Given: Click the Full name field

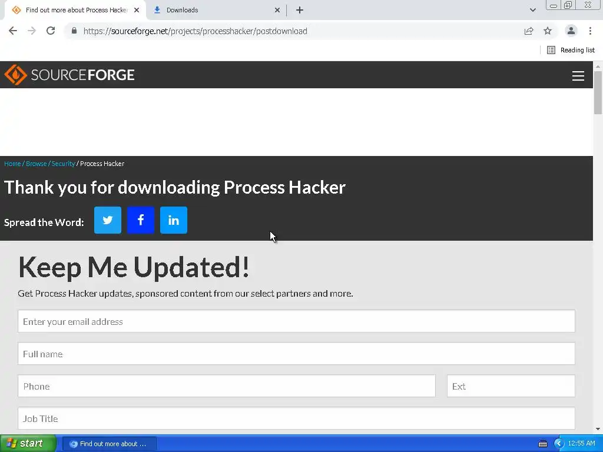Looking at the screenshot, I should (296, 354).
